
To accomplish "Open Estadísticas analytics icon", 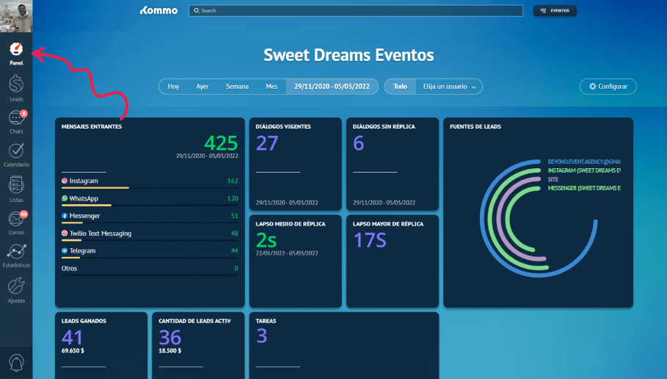I will [x=16, y=252].
